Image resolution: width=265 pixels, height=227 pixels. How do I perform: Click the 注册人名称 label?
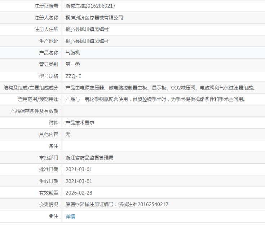point(46,18)
